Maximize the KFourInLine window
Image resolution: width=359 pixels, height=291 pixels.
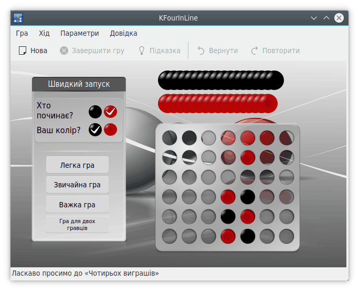326,18
